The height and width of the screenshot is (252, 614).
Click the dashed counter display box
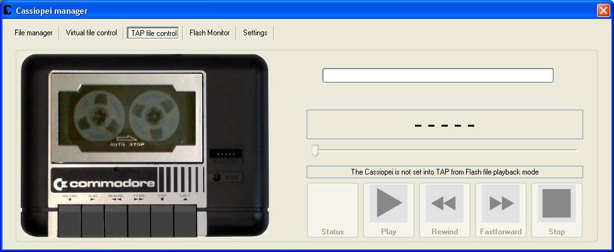(x=445, y=125)
